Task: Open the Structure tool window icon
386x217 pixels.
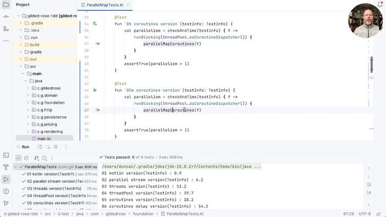Action: [x=6, y=28]
